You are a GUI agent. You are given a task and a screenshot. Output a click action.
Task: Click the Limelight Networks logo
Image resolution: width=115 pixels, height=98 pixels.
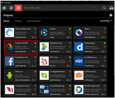tap(44, 75)
